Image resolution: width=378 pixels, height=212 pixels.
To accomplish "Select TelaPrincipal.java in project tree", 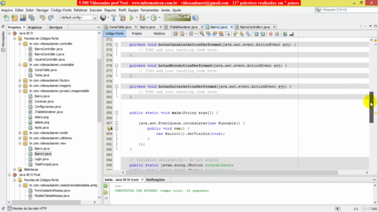I will (x=46, y=164).
